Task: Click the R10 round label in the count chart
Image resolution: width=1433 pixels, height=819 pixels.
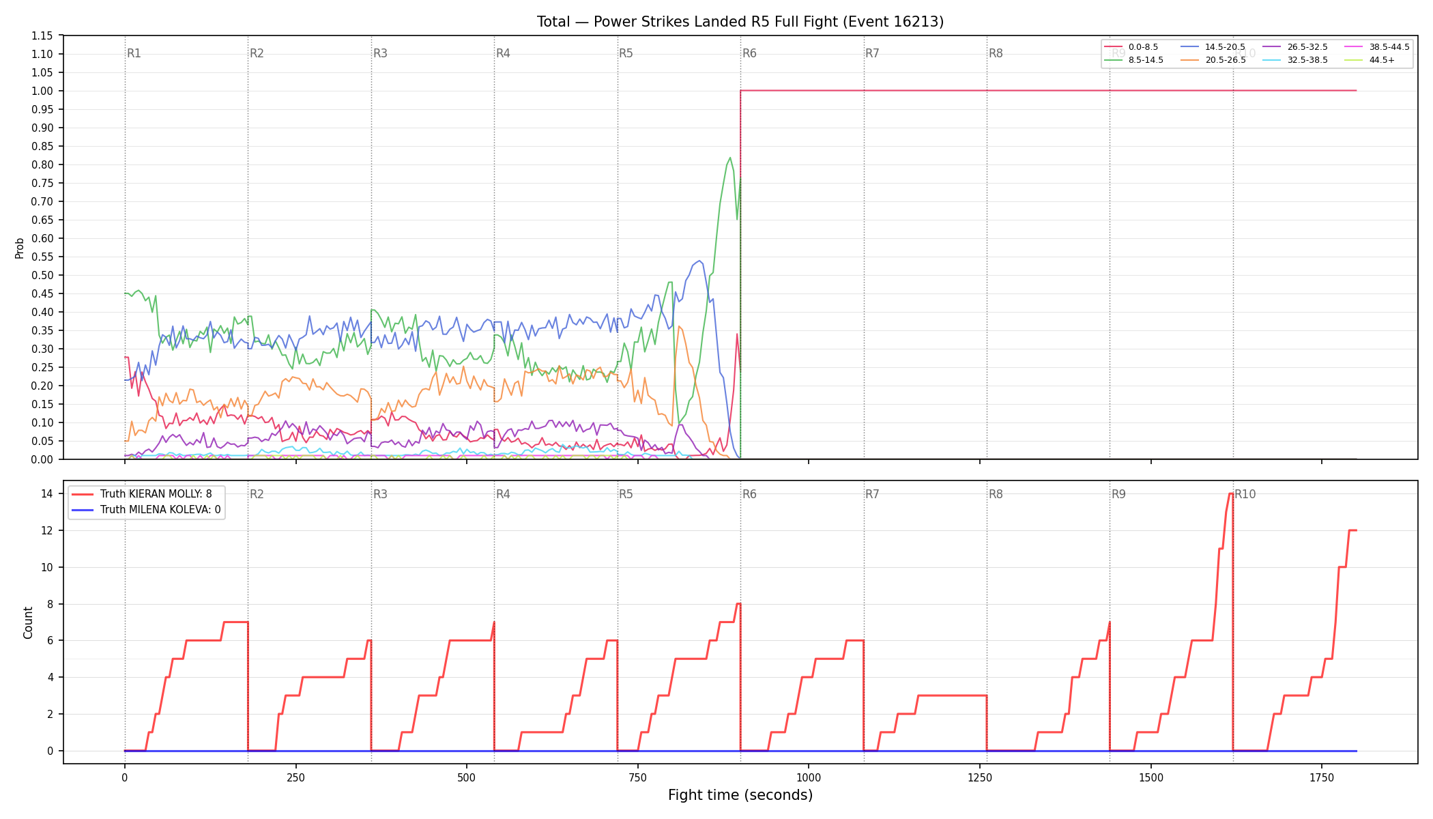Action: [x=1245, y=494]
